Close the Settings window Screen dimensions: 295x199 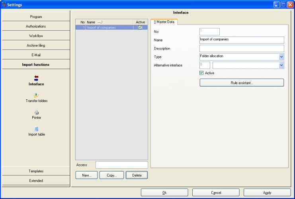pos(290,5)
